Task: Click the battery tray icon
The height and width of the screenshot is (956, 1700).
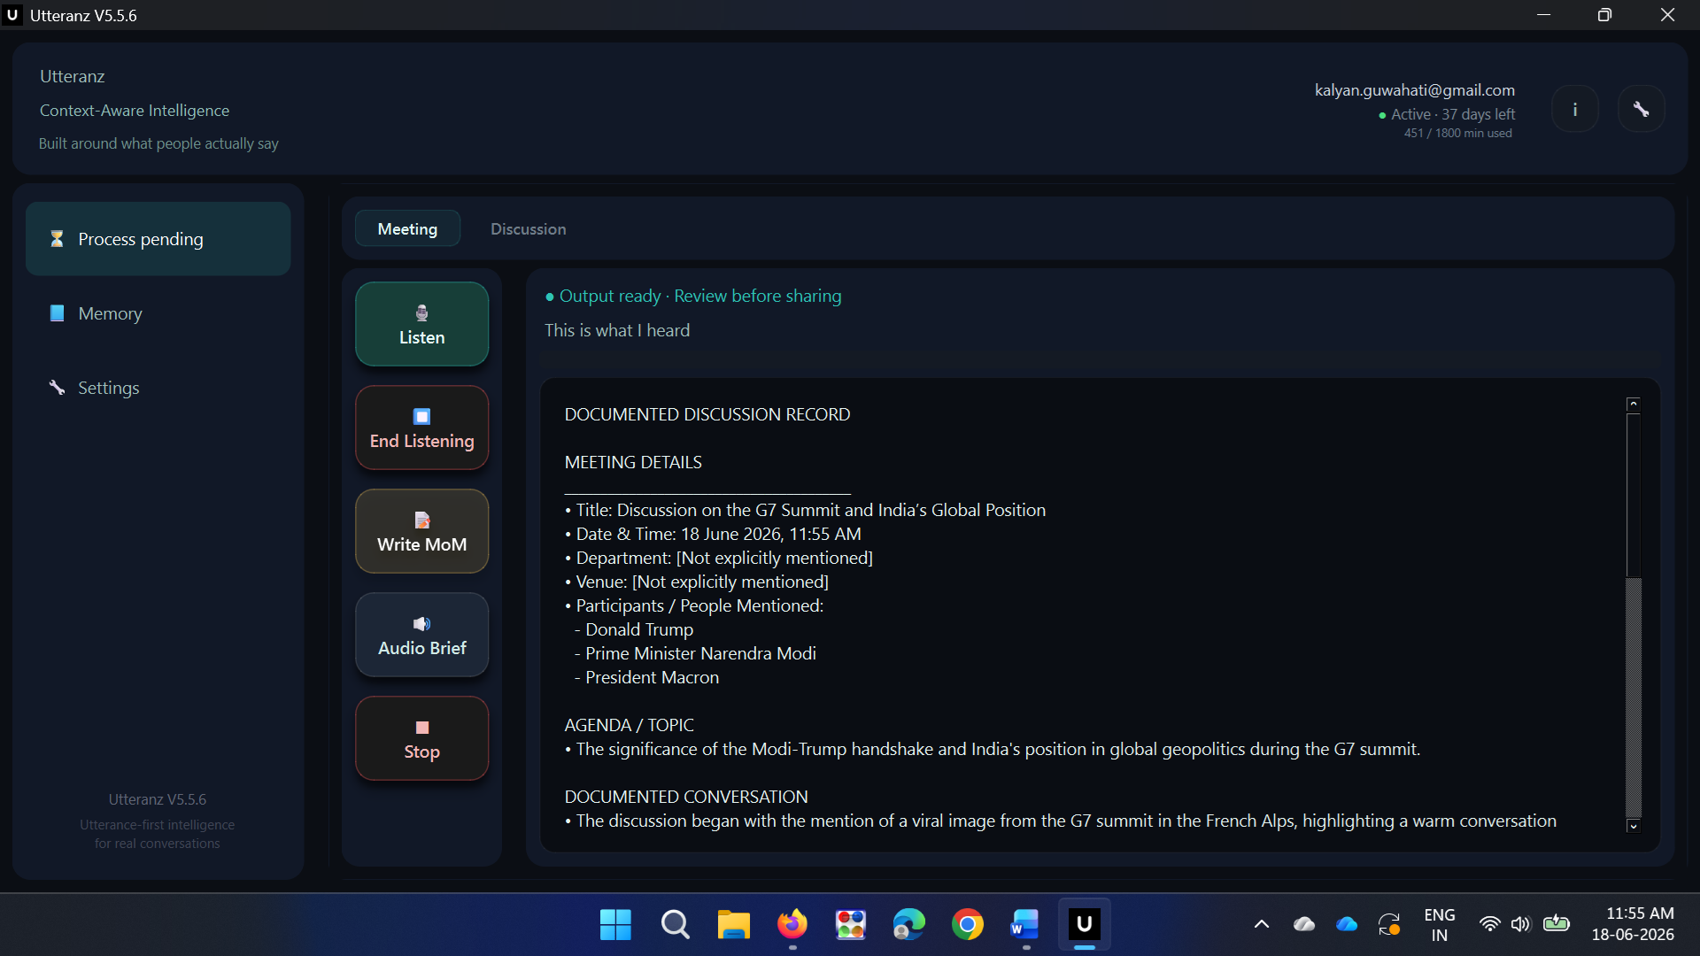Action: 1557,925
